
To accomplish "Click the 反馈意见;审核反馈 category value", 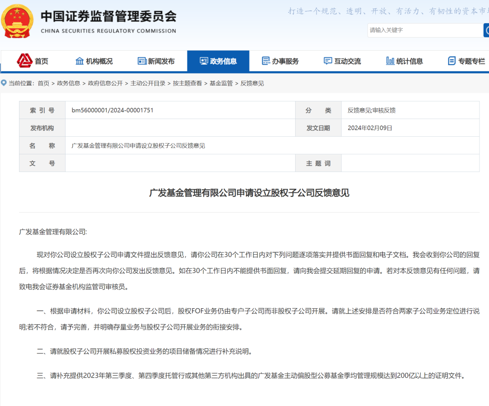I will [x=371, y=110].
